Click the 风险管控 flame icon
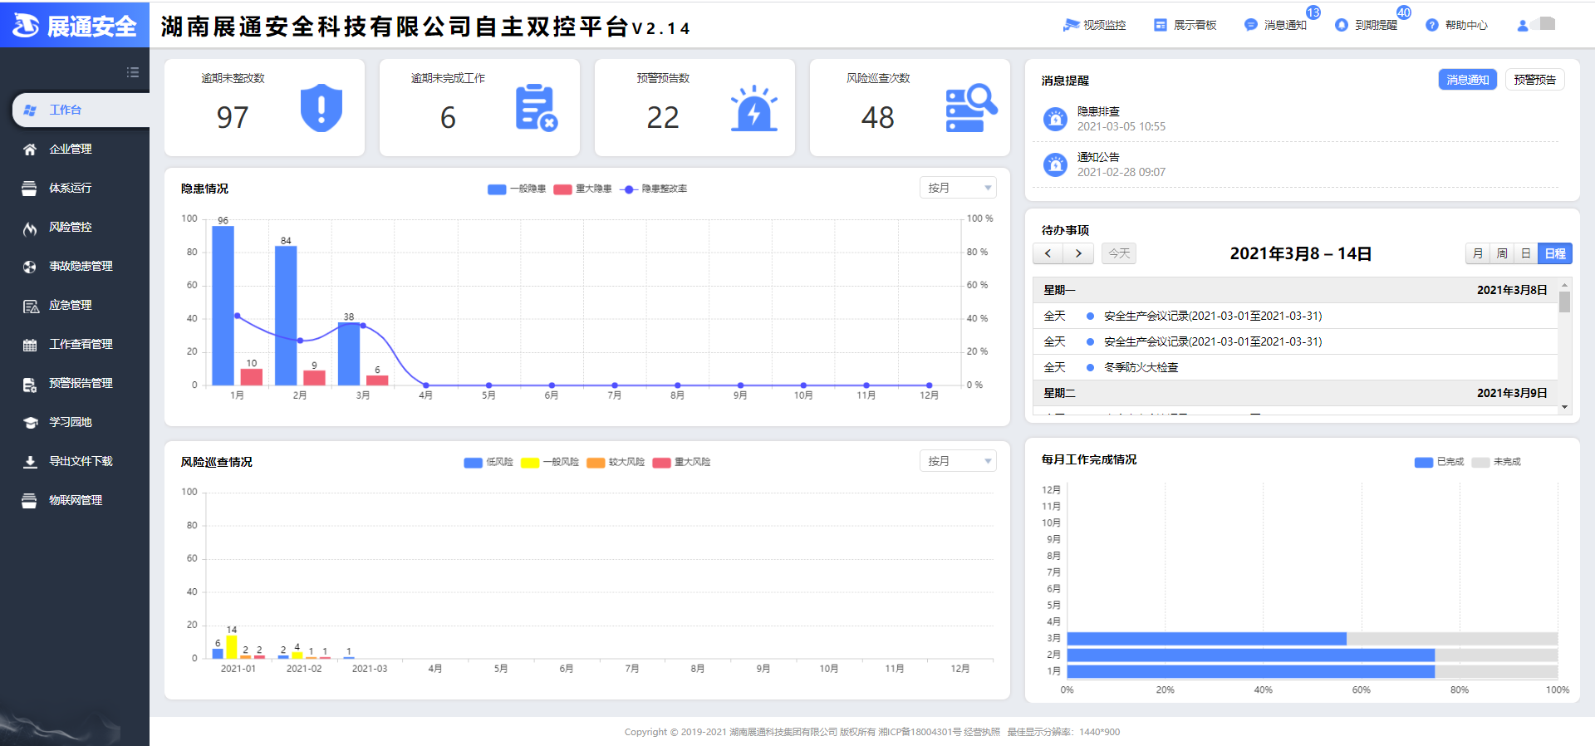 coord(30,228)
